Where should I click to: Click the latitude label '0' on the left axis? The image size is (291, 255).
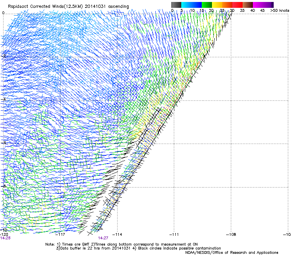point(3,13)
